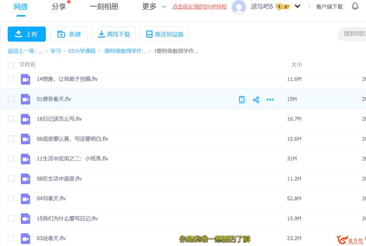Click the 52.8M size value
The image size is (366, 246).
[x=294, y=198]
